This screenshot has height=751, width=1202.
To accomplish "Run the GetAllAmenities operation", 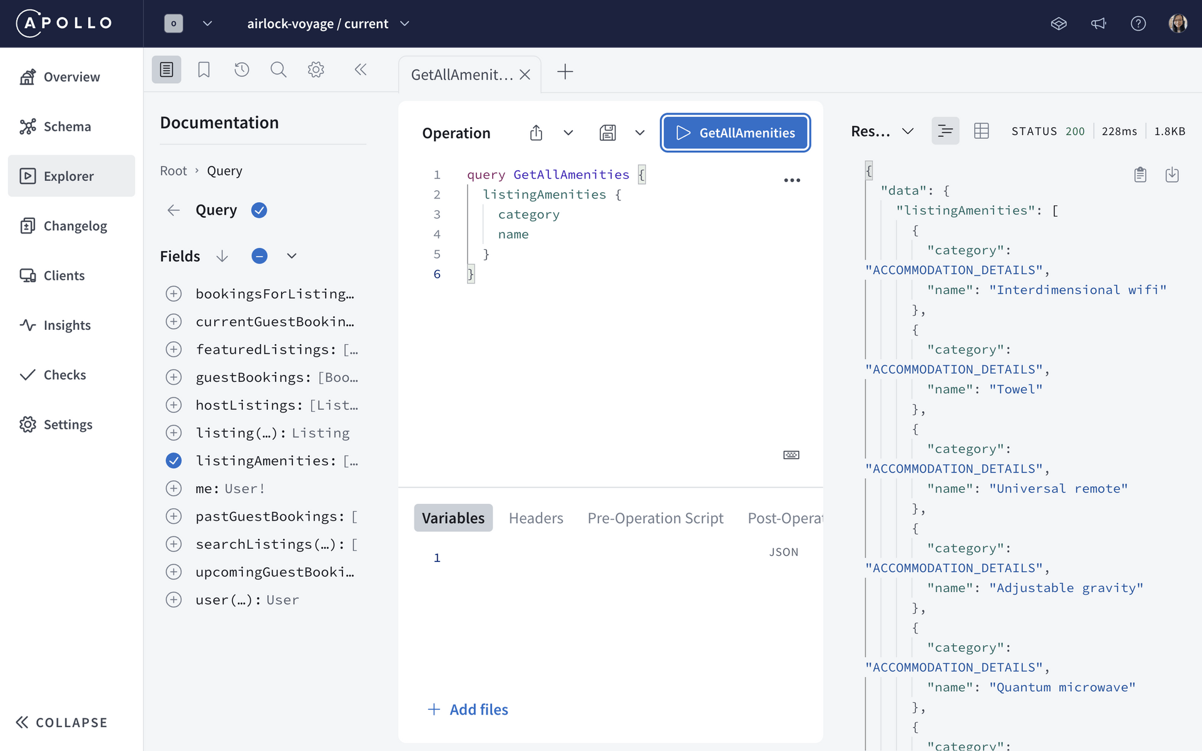I will pos(735,133).
